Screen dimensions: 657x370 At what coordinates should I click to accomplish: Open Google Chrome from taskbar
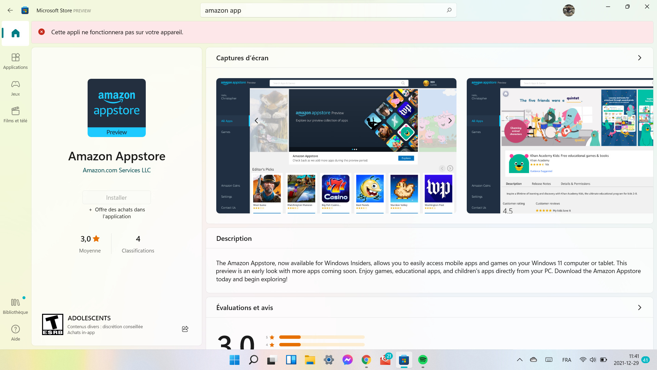pos(366,360)
